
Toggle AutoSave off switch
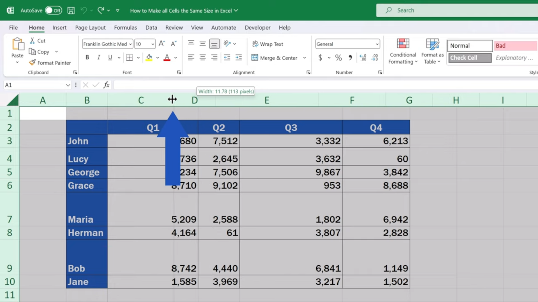point(54,10)
